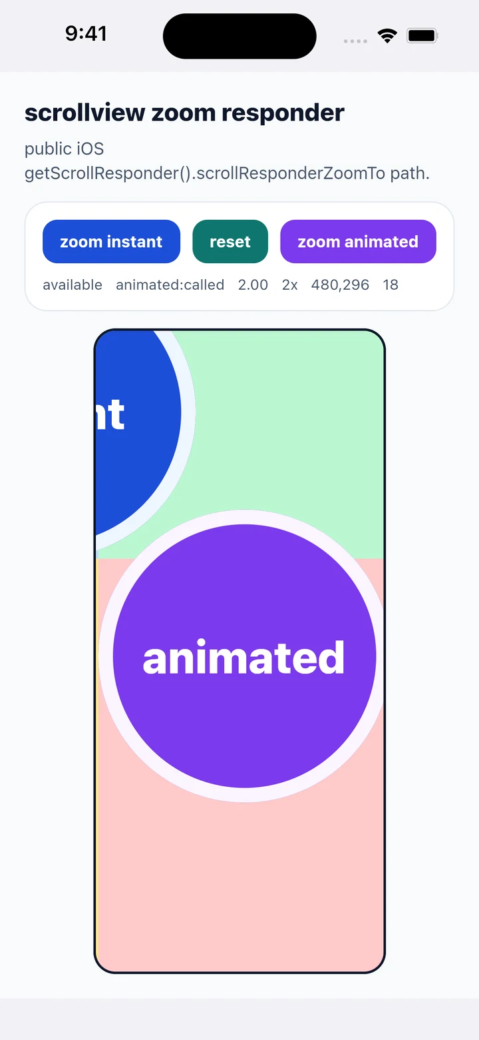Click the 2.00 zoom scale value
The height and width of the screenshot is (1040, 479).
[x=253, y=285]
